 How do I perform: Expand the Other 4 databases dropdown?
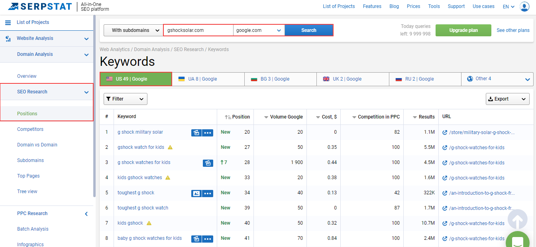[x=497, y=79]
